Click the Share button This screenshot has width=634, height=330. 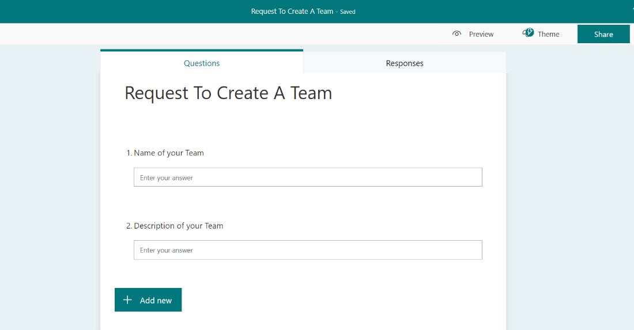point(603,35)
